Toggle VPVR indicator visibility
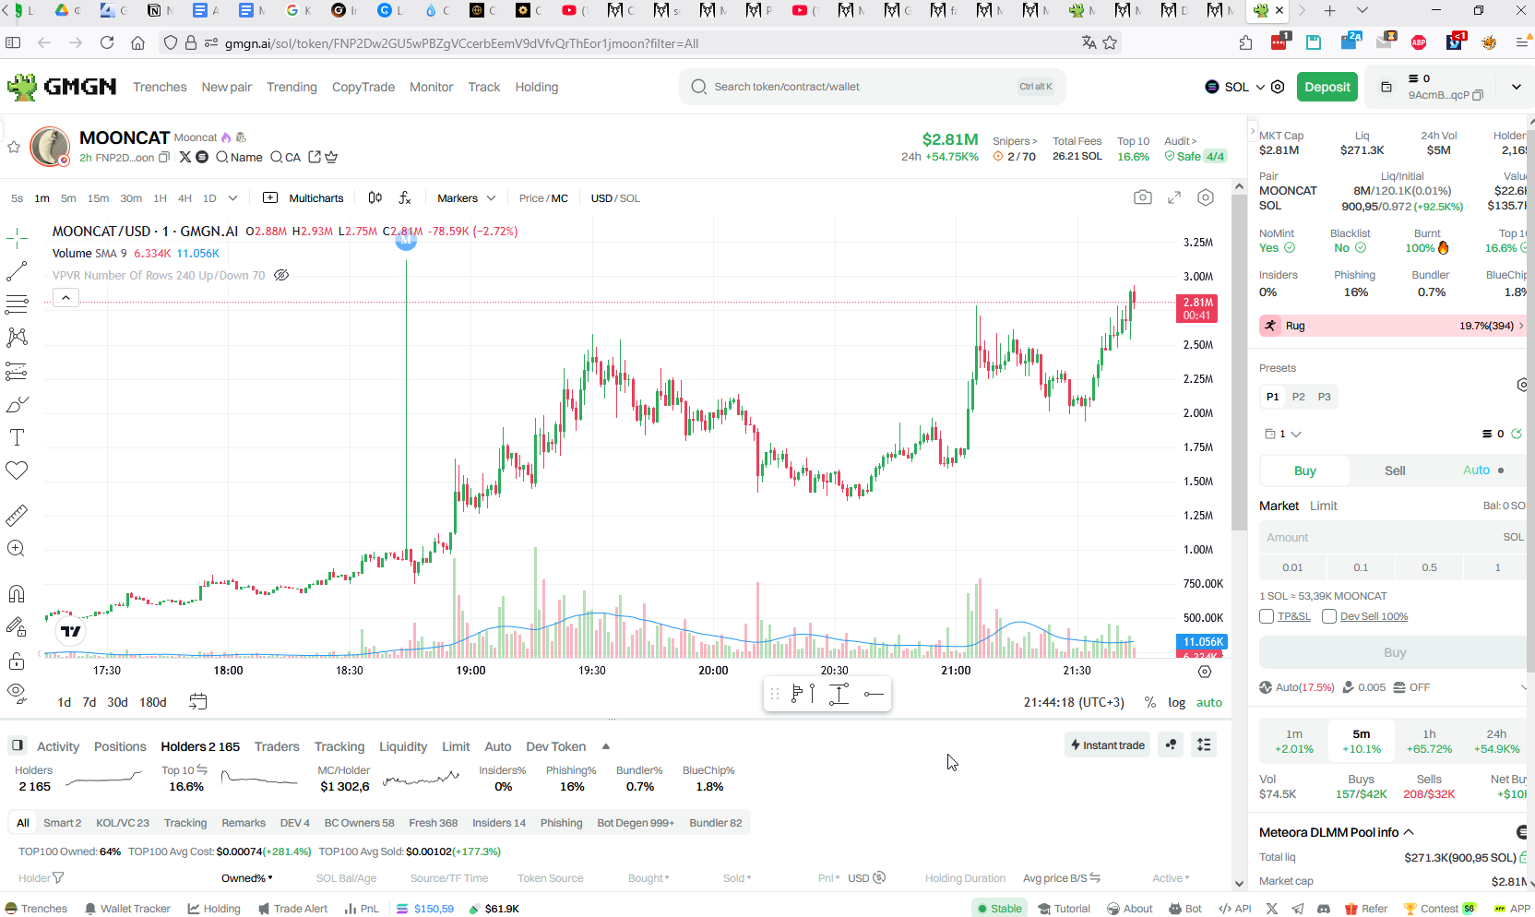This screenshot has width=1535, height=917. 282,275
